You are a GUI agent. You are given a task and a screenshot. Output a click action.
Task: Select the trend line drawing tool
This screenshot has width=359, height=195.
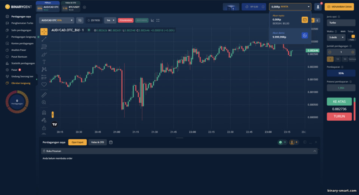44,39
